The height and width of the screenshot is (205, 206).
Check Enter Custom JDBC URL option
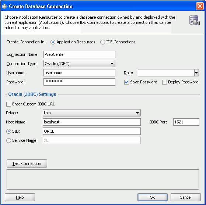click(8, 104)
